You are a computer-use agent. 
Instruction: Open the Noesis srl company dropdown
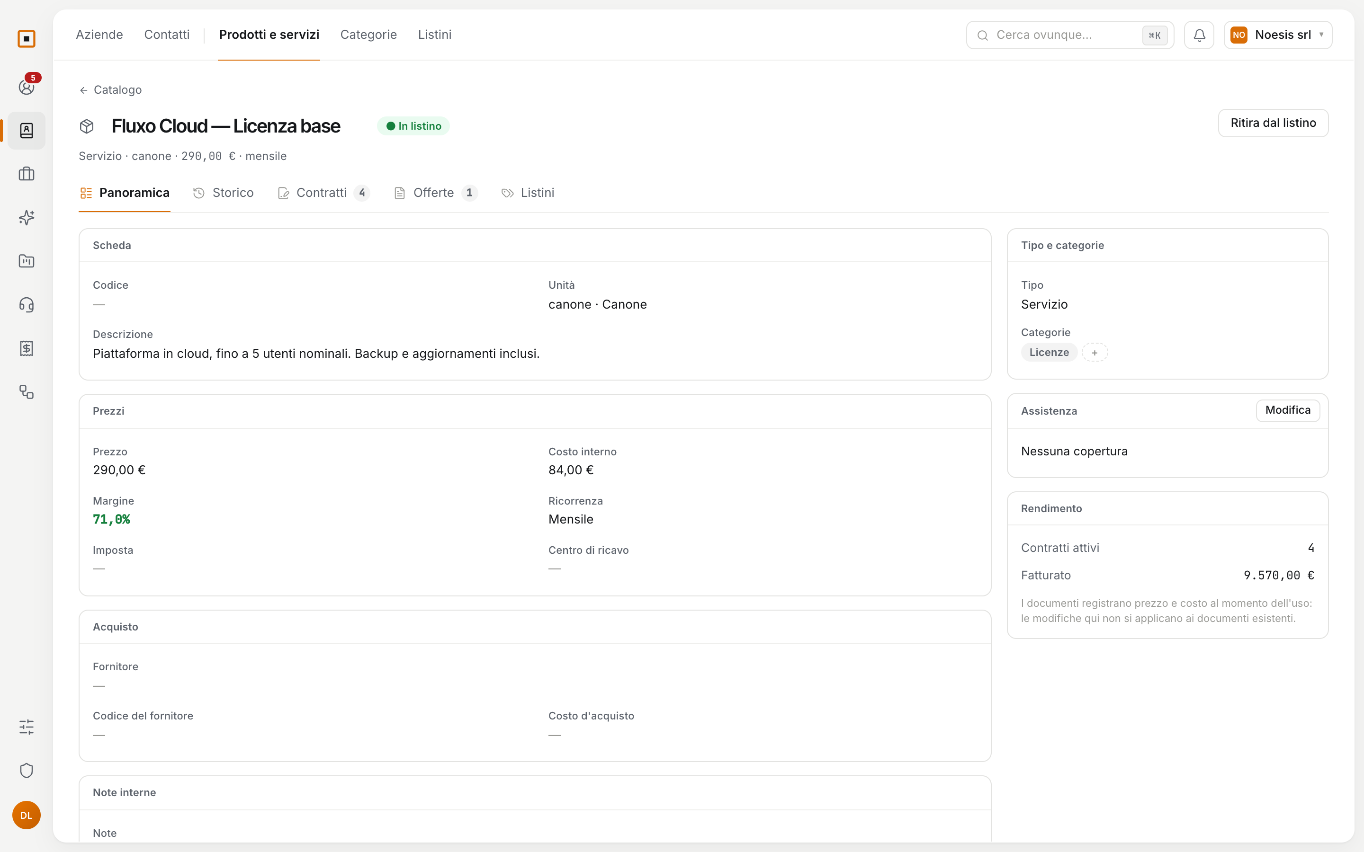[x=1278, y=35]
